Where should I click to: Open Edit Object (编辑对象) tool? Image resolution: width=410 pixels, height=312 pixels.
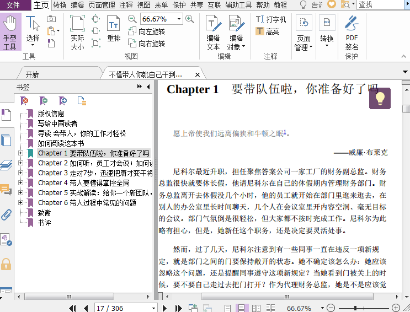[236, 33]
